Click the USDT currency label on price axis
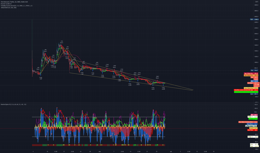The image size is (260, 153). (x=257, y=2)
